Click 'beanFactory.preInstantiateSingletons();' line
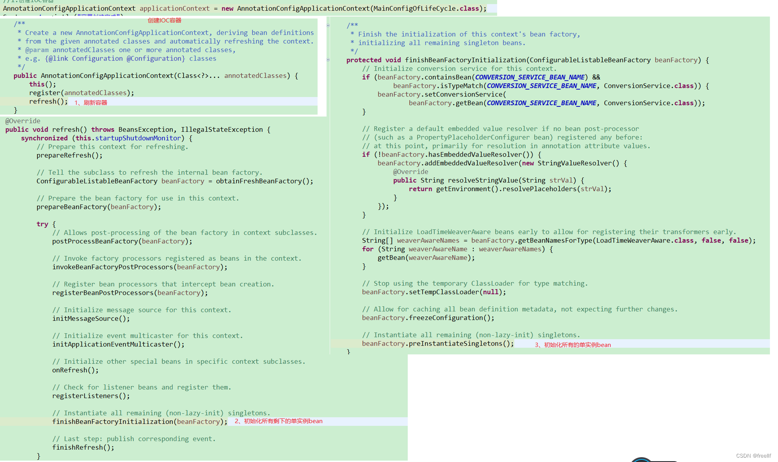The image size is (778, 462). coord(438,343)
